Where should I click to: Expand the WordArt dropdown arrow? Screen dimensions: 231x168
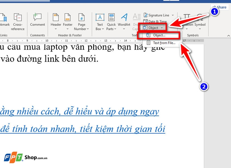tap(124, 29)
